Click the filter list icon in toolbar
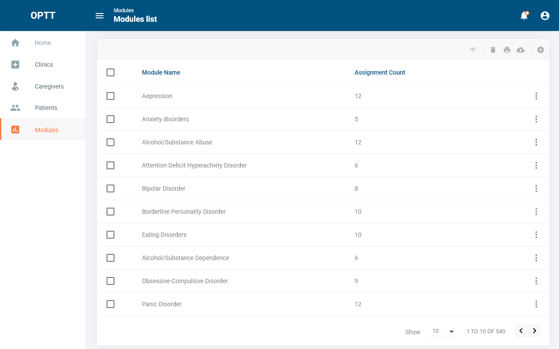 (473, 50)
